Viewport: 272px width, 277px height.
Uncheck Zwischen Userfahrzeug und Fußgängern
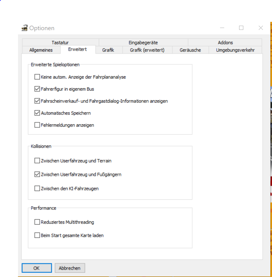pos(37,174)
